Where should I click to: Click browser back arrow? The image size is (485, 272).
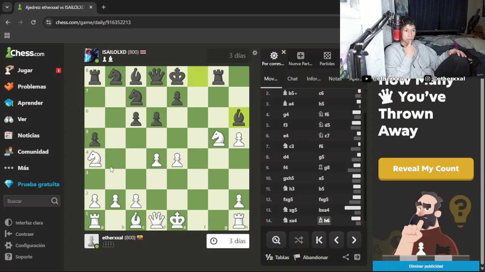(x=8, y=22)
